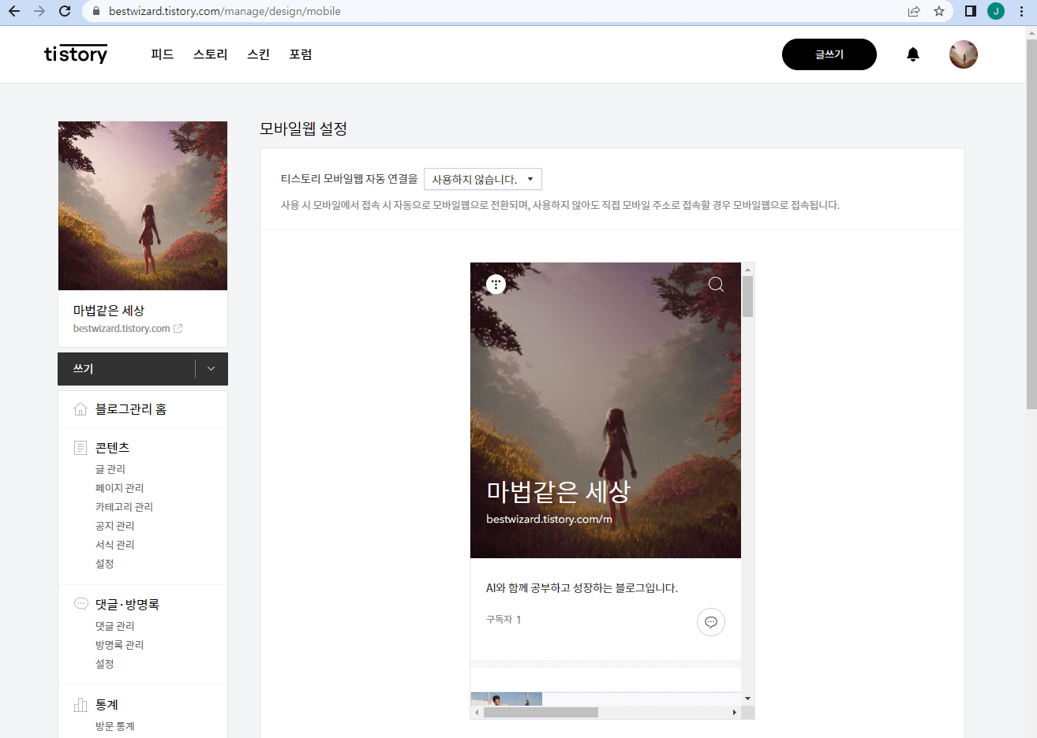This screenshot has height=738, width=1037.
Task: Click the 콘텐츠 document icon
Action: (x=80, y=448)
